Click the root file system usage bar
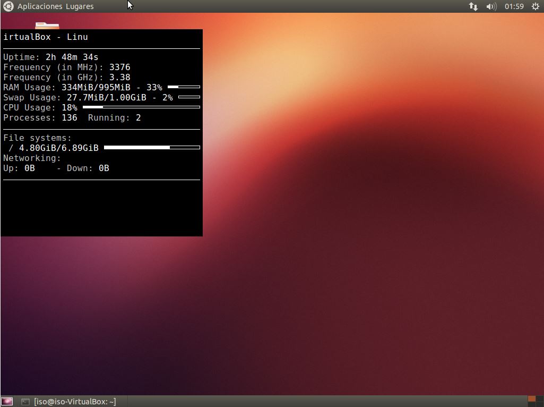Image resolution: width=544 pixels, height=407 pixels. click(x=152, y=147)
